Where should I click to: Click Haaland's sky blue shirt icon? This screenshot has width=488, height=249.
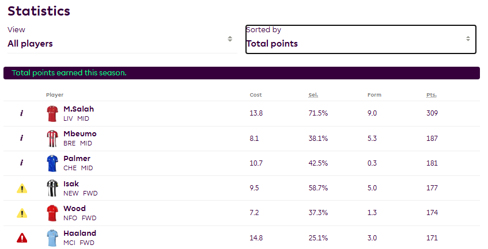(x=52, y=237)
